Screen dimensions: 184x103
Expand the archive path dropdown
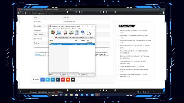[94, 37]
